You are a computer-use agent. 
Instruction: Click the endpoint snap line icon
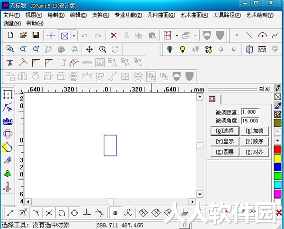[x=10, y=213]
